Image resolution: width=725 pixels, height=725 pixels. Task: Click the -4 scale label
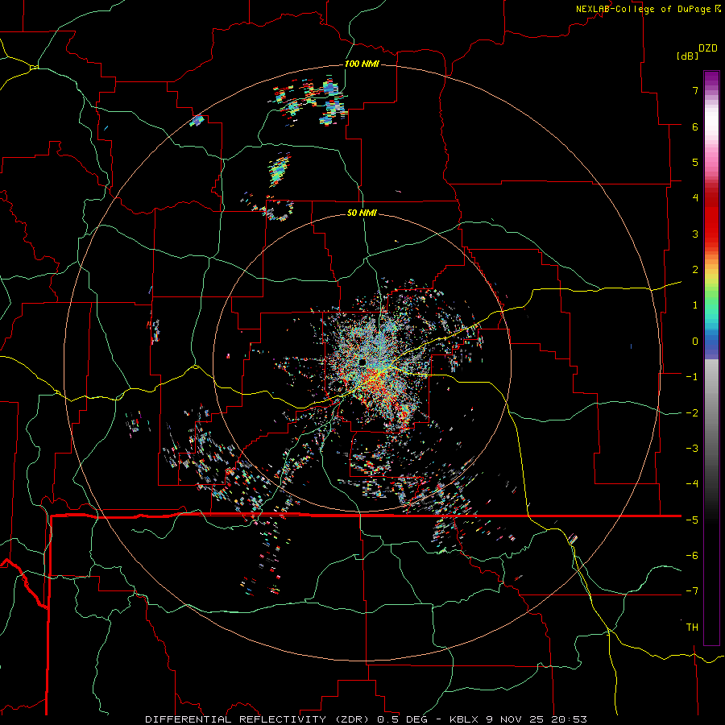(692, 483)
